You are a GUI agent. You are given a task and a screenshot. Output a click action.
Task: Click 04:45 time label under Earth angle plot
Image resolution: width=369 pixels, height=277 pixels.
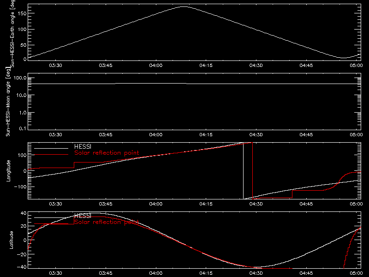pos(306,65)
